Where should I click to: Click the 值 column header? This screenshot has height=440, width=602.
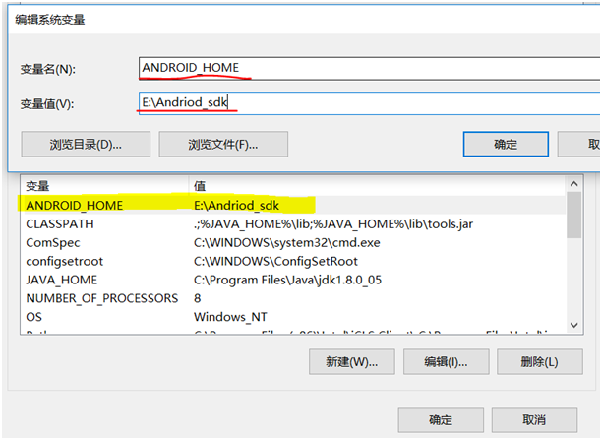[x=377, y=186]
